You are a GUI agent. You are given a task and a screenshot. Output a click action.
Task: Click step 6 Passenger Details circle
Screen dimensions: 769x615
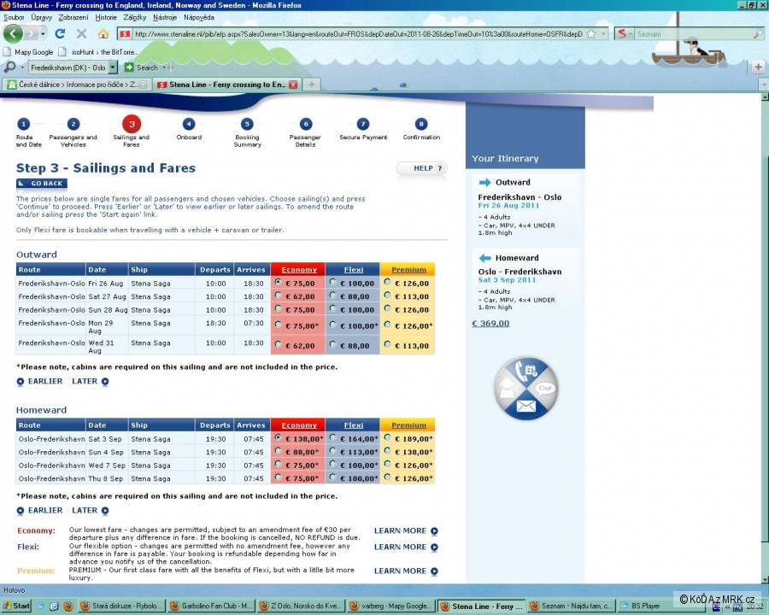306,124
